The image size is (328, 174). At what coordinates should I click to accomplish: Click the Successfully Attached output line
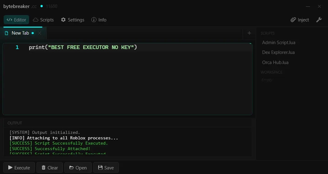[50, 149]
